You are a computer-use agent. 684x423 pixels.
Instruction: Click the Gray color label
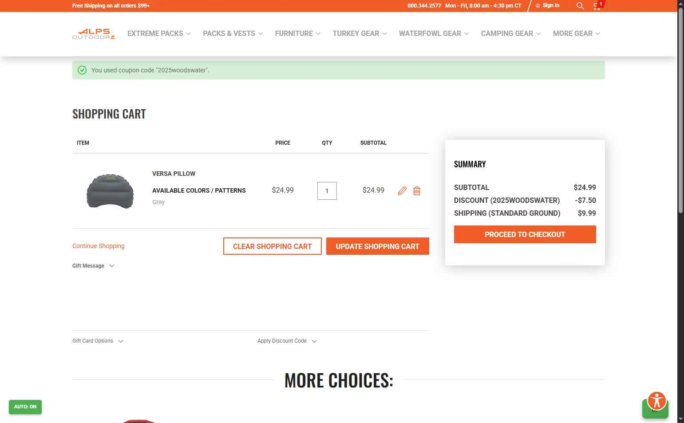158,202
